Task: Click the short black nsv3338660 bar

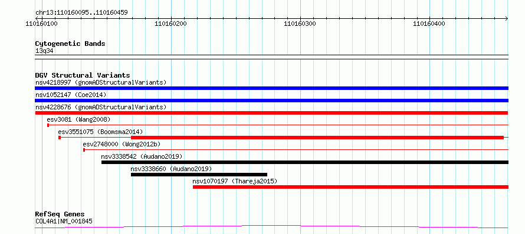Action: click(x=199, y=175)
